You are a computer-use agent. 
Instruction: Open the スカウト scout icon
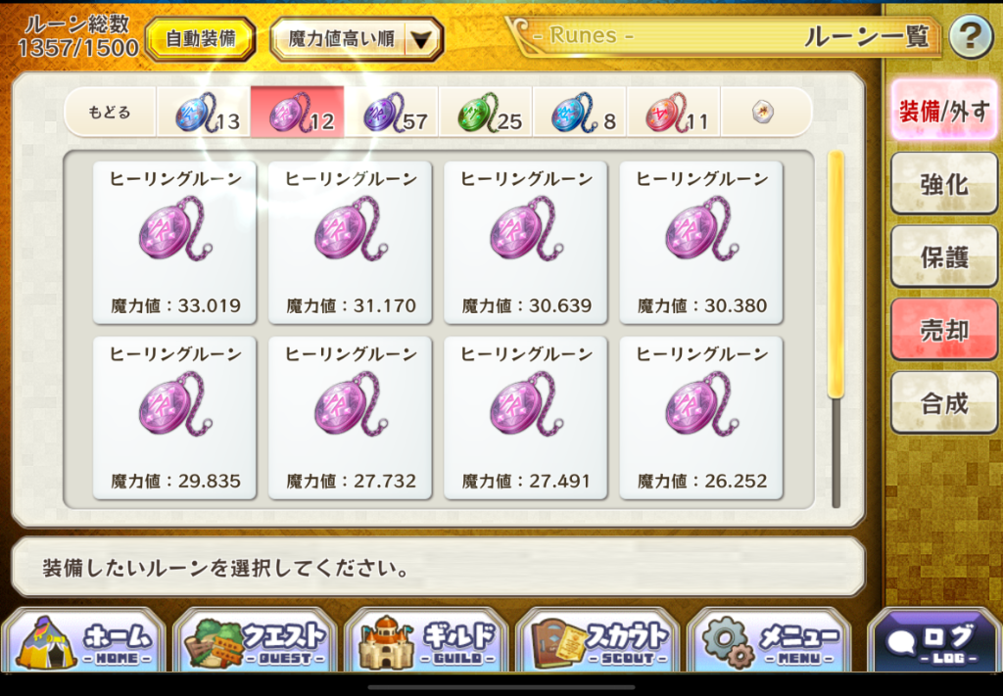pyautogui.click(x=598, y=640)
